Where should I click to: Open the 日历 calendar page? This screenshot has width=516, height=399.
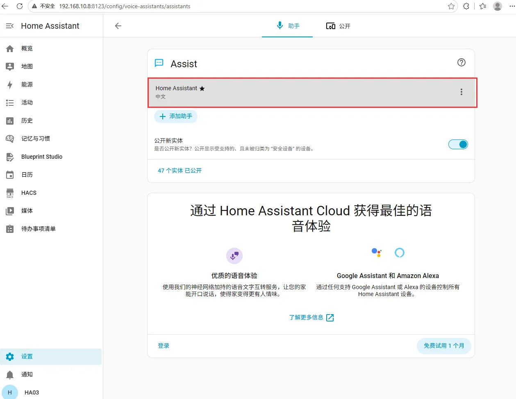tap(51, 175)
